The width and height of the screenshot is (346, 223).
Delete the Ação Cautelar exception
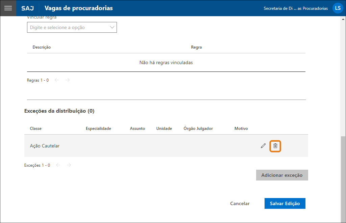click(x=275, y=146)
